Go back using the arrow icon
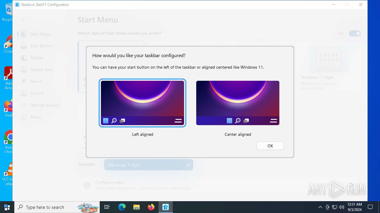Screen dimensions: 380x213 (x=24, y=20)
